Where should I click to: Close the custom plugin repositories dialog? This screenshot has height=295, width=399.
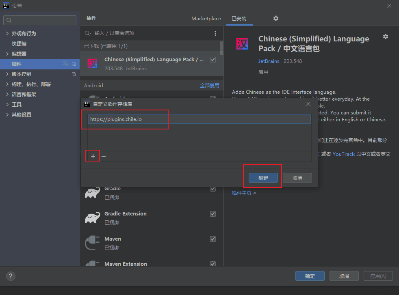tap(308, 104)
